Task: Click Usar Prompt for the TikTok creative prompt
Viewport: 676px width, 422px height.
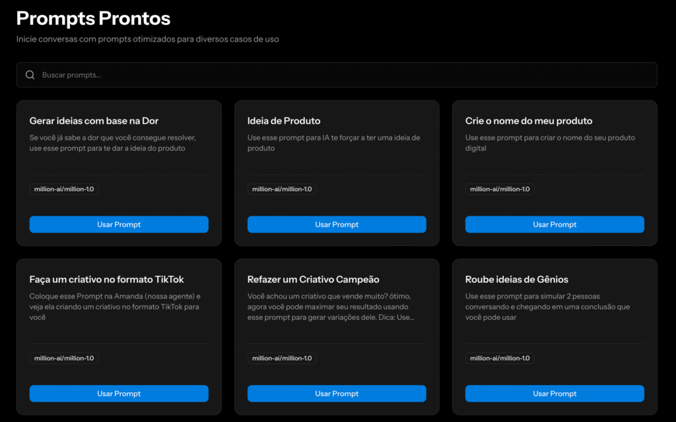Action: (119, 394)
